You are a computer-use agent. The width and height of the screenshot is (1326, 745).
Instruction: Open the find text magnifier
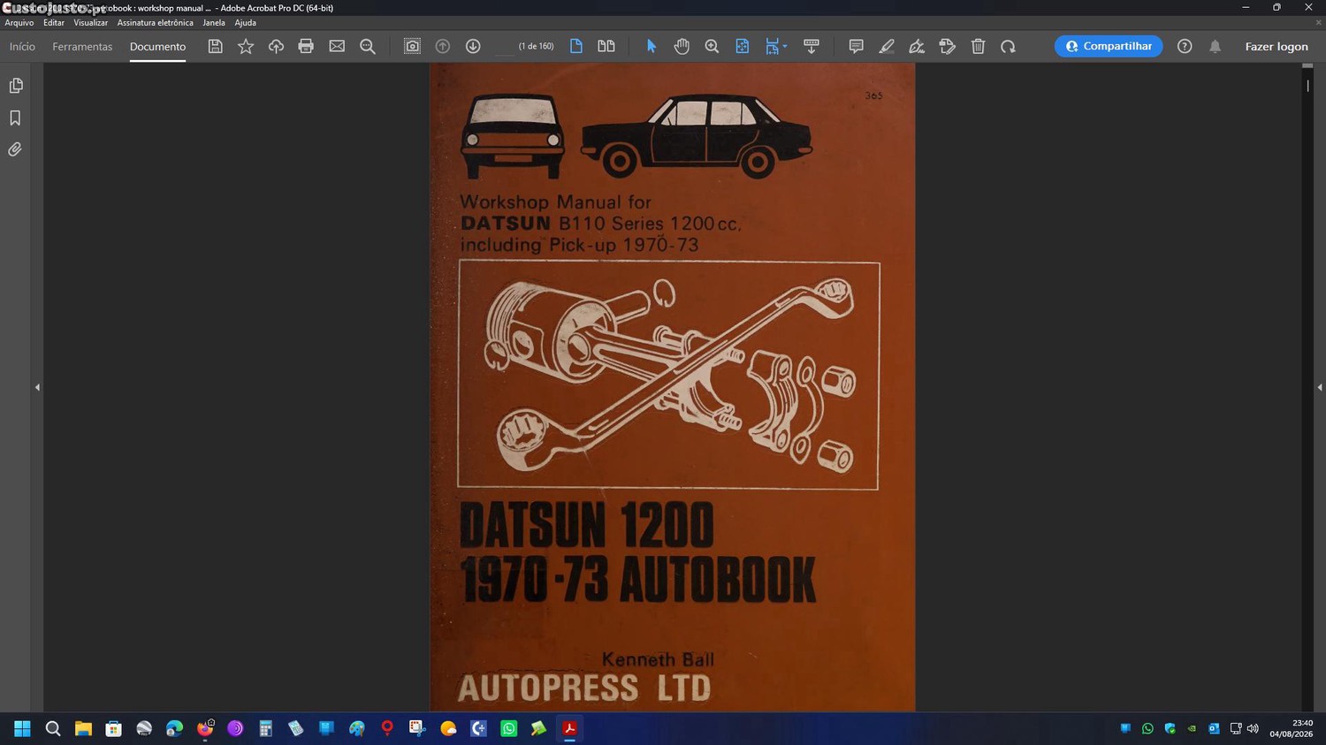coord(368,46)
